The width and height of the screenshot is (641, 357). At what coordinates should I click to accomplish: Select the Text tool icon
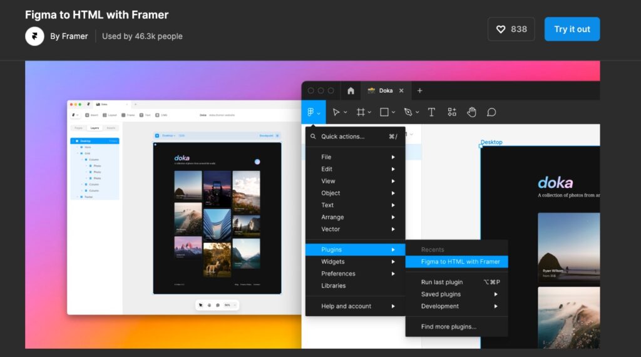tap(431, 112)
